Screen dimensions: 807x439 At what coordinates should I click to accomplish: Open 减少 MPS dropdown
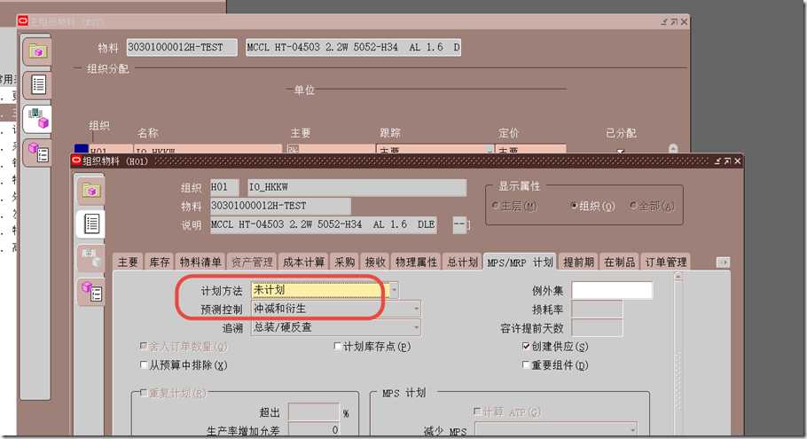(x=632, y=430)
